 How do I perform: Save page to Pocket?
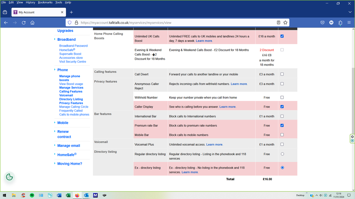click(322, 23)
